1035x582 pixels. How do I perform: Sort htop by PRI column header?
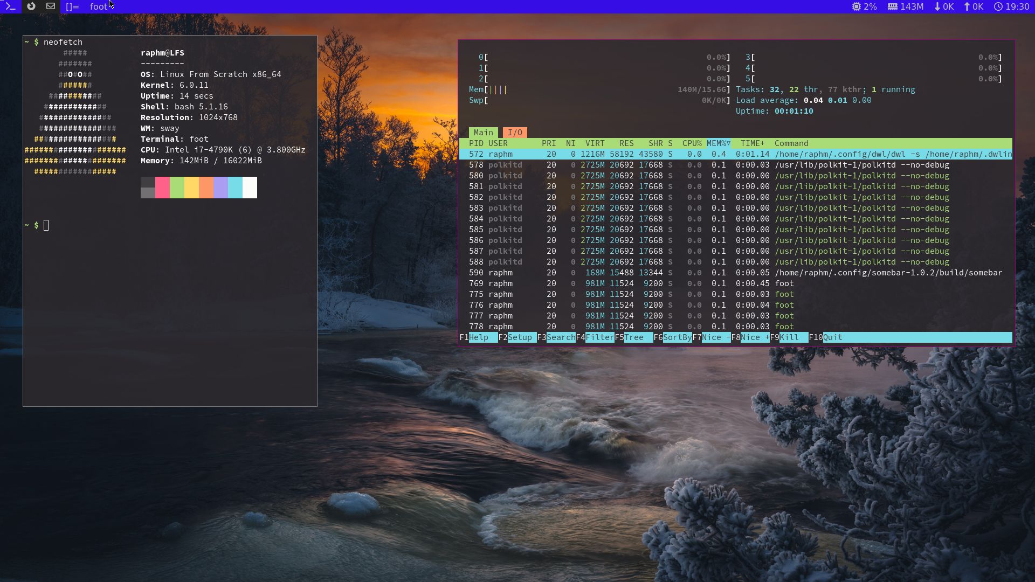549,143
